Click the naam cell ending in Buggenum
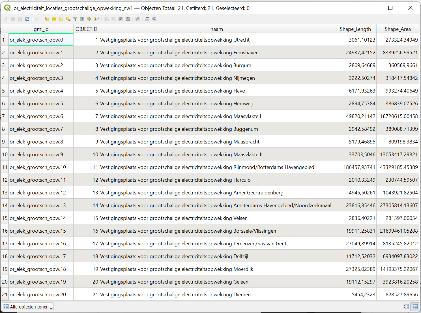Screen dimensions: 421x313 click(216, 129)
